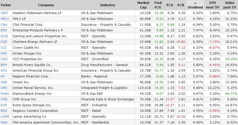
Task: Click the VICI ticker link
Action: pos(4,59)
